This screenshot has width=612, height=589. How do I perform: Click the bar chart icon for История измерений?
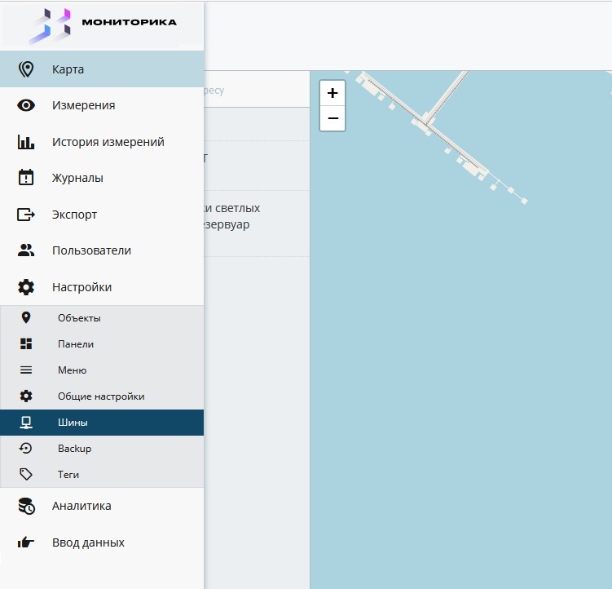[26, 142]
